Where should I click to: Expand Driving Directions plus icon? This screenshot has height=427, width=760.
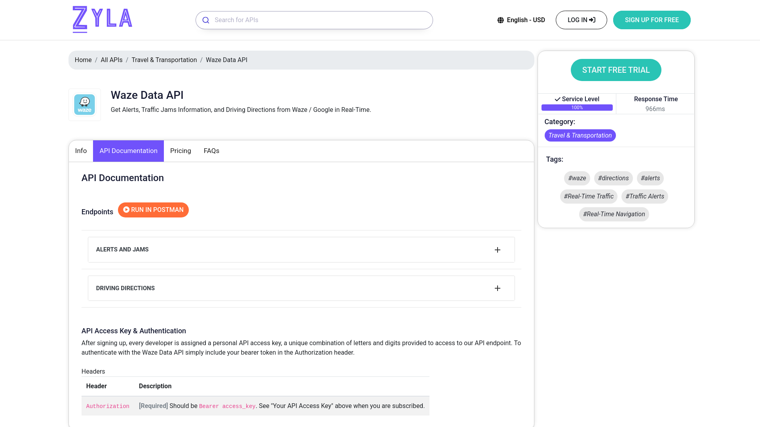pos(498,288)
